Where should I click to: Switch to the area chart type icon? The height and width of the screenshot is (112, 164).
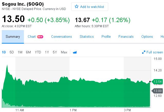click(75, 52)
